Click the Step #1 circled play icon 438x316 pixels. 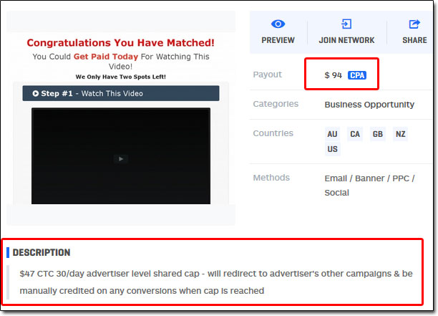pos(36,93)
